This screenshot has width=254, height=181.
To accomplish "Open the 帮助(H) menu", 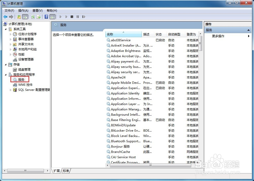I will coord(52,11).
